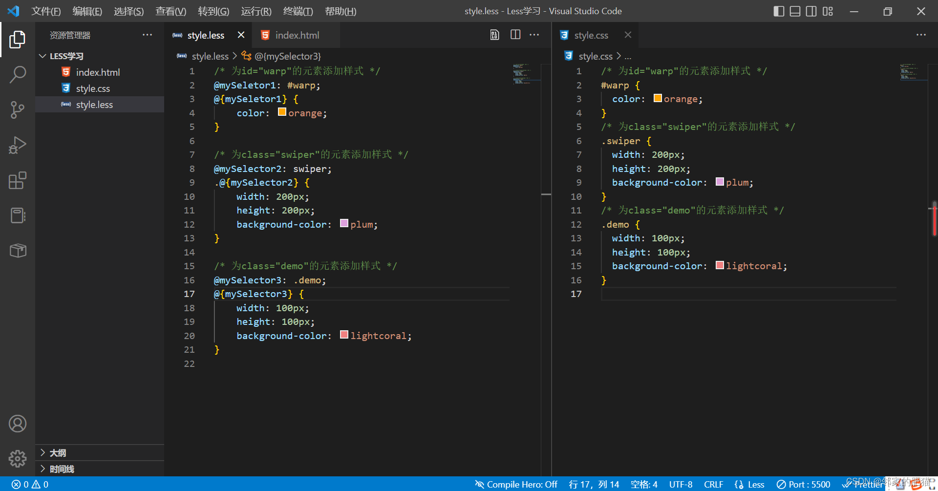Click the style.css minimap
This screenshot has width=938, height=491.
click(x=913, y=72)
